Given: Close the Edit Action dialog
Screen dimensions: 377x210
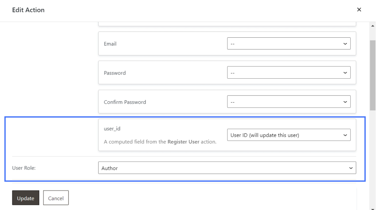Looking at the screenshot, I should (359, 10).
